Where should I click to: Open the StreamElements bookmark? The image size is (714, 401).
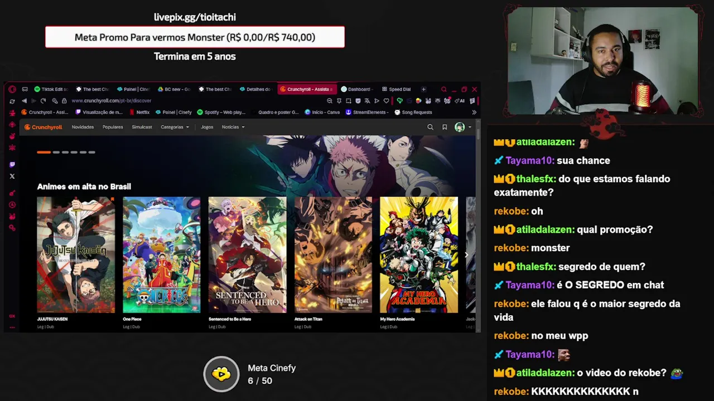367,112
